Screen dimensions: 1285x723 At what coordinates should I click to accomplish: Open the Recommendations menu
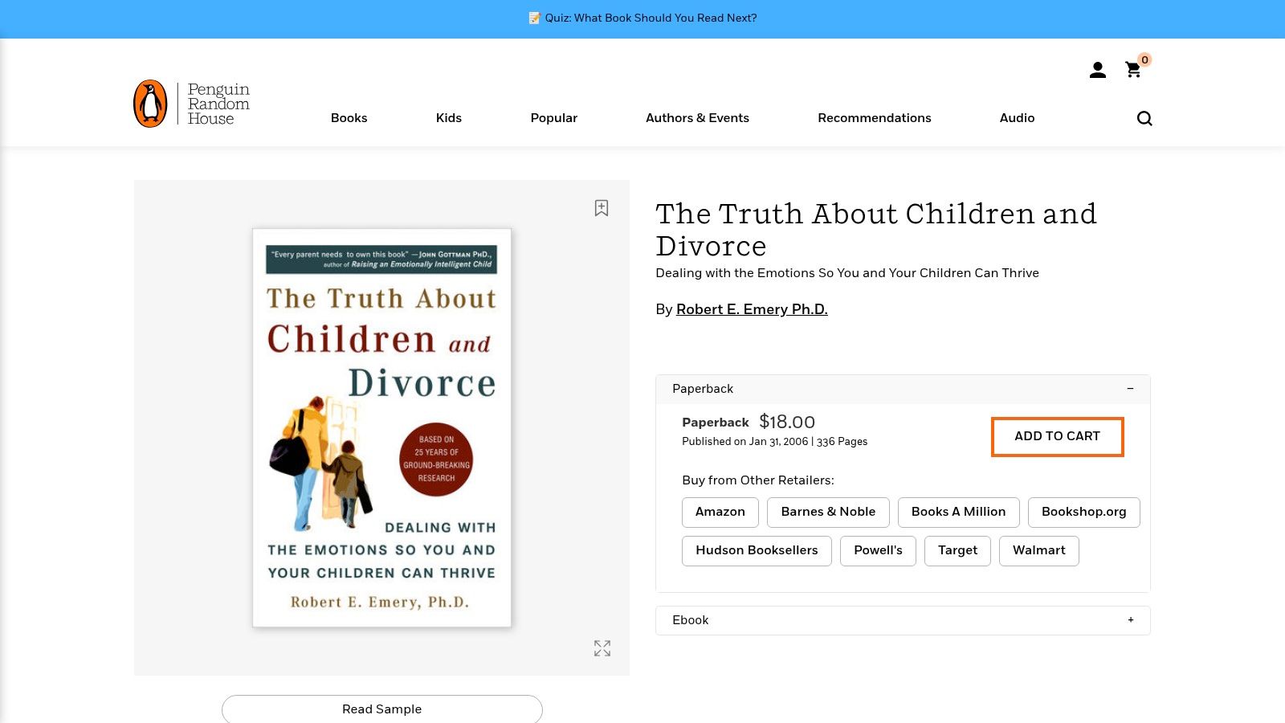click(875, 118)
